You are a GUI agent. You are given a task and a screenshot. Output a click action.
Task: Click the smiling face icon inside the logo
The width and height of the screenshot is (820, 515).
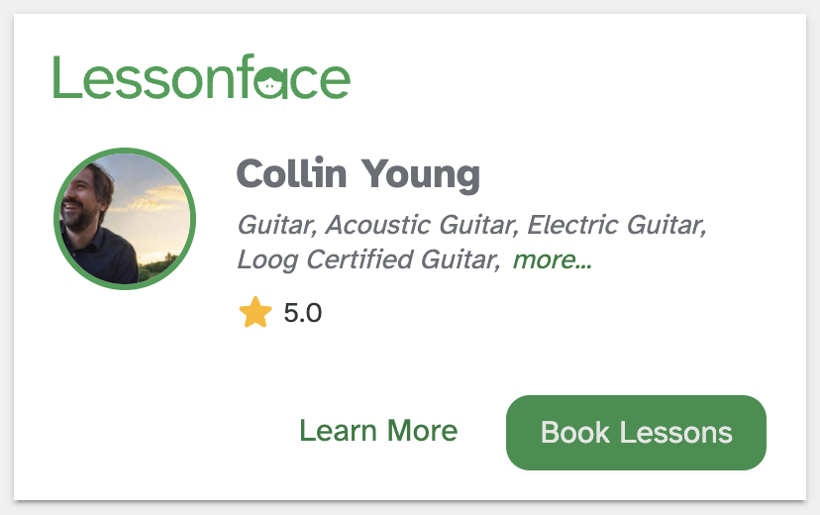pyautogui.click(x=269, y=83)
